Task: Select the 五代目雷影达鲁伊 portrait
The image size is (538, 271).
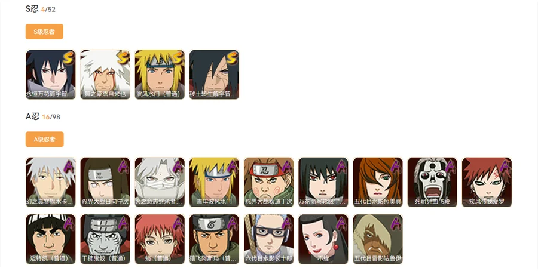Action: [x=378, y=239]
